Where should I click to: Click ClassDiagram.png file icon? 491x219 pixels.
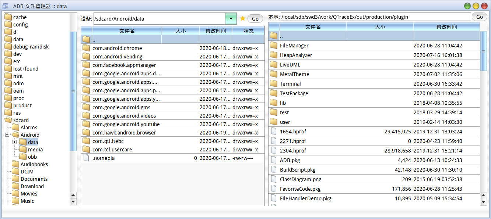coord(274,179)
